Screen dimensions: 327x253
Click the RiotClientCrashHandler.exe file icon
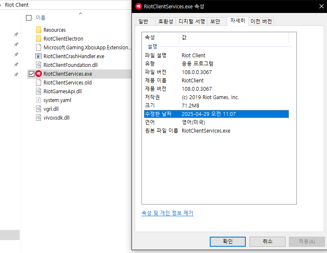pyautogui.click(x=39, y=56)
